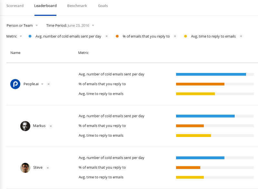Remove the Avg. time to reply metric
The width and height of the screenshot is (258, 189).
241,36
